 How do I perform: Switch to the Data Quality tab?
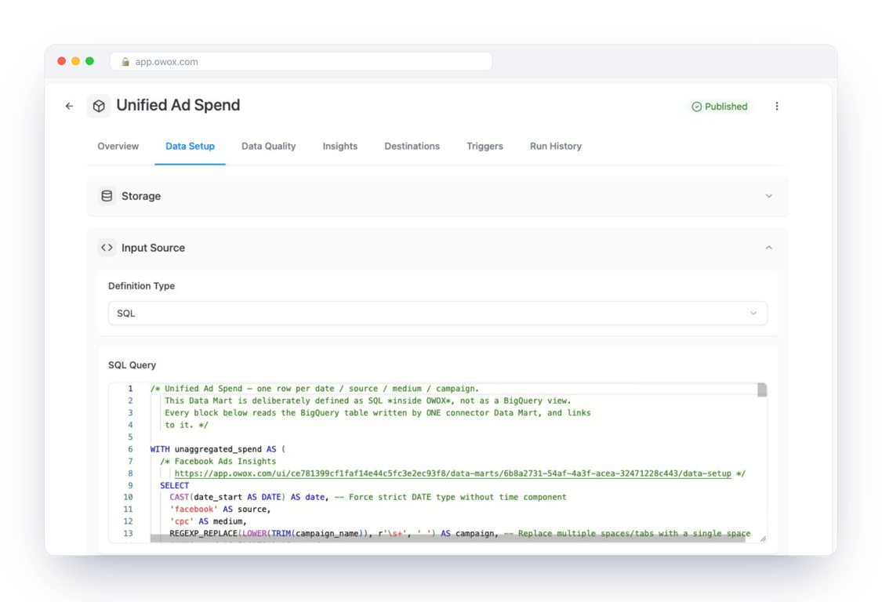click(268, 147)
